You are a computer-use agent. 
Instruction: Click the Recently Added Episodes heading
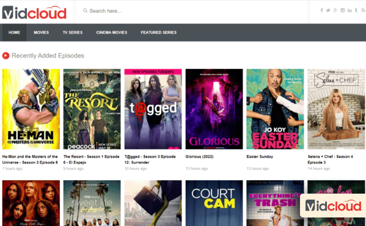coord(48,56)
